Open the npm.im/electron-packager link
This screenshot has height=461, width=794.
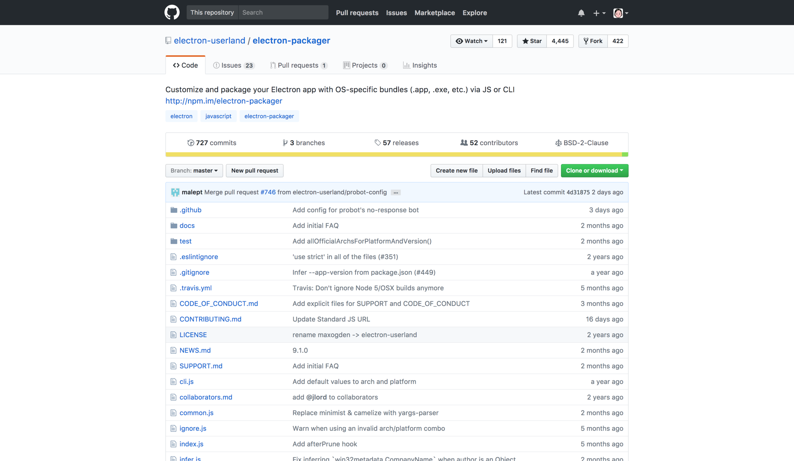click(x=224, y=101)
